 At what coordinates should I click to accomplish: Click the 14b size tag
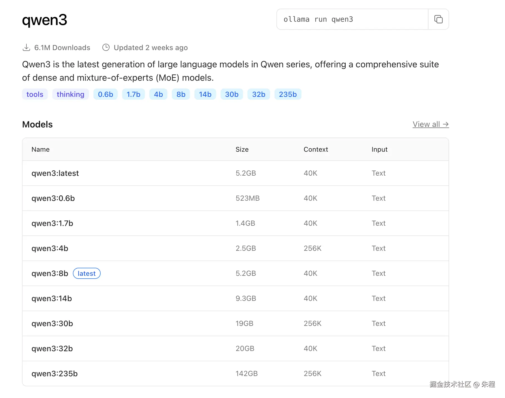(205, 94)
